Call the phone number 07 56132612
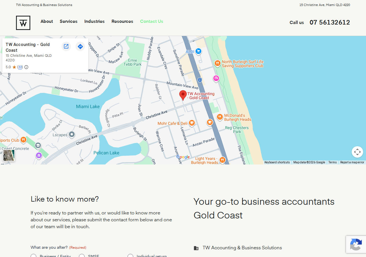Viewport: 366px width, 257px height. click(330, 22)
